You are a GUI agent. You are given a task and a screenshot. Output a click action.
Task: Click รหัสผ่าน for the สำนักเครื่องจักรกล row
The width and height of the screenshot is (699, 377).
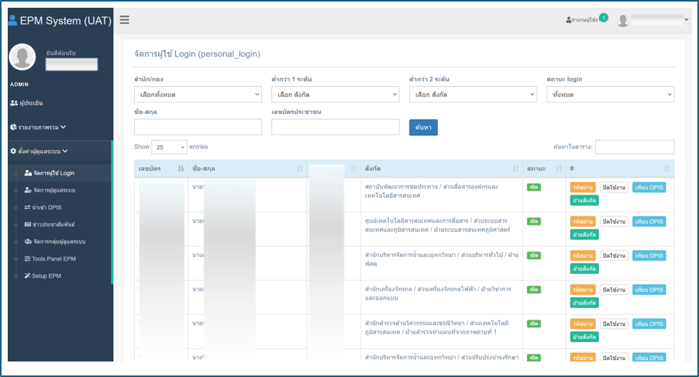point(583,290)
